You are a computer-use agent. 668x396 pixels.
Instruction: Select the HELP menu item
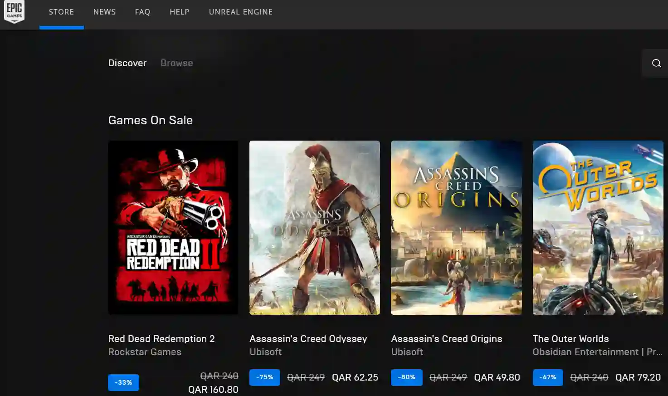(180, 12)
